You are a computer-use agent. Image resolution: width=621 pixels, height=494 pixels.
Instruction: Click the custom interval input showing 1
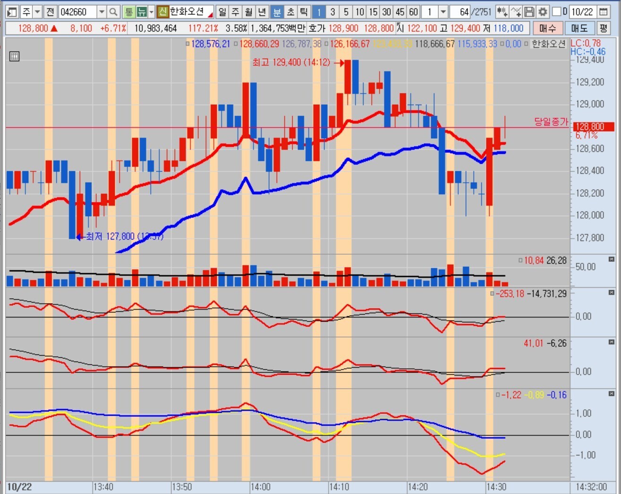click(430, 12)
